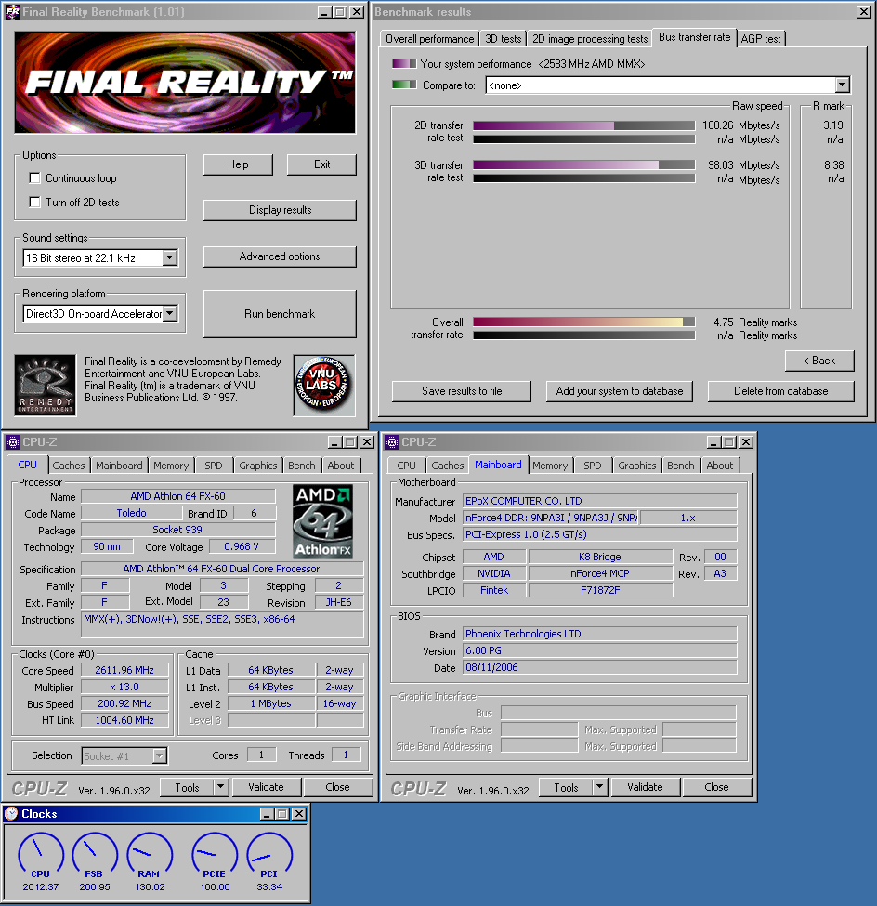
Task: Click the FSB gauge in Clocks window
Action: click(94, 855)
